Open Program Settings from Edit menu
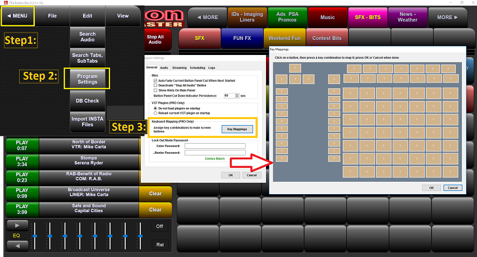This screenshot has height=257, width=477. point(87,79)
